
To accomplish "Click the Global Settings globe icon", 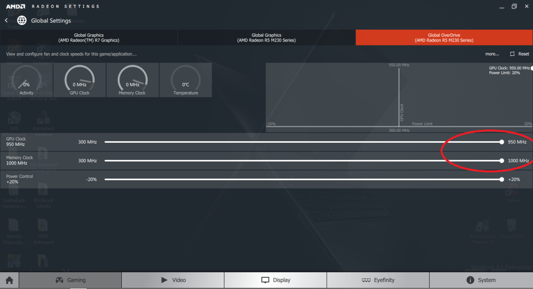I will coord(22,20).
